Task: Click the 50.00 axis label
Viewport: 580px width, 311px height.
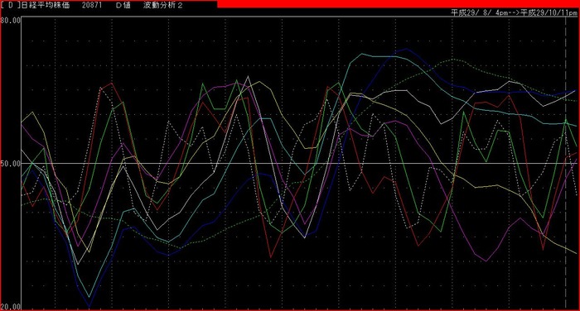Action: click(x=10, y=163)
